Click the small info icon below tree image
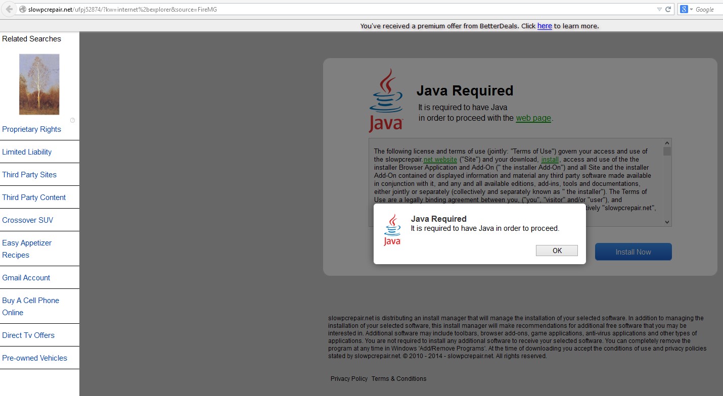The width and height of the screenshot is (723, 396). tap(72, 120)
